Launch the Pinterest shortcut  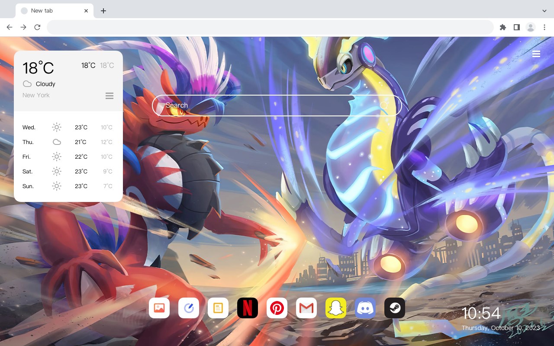coord(277,308)
